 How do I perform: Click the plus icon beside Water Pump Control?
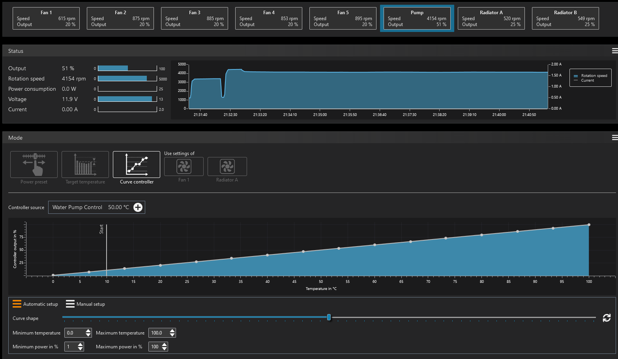pos(138,208)
